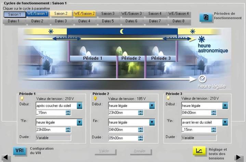Open the Dates 8 tab
Screen dimensions: 246x162
179,21
